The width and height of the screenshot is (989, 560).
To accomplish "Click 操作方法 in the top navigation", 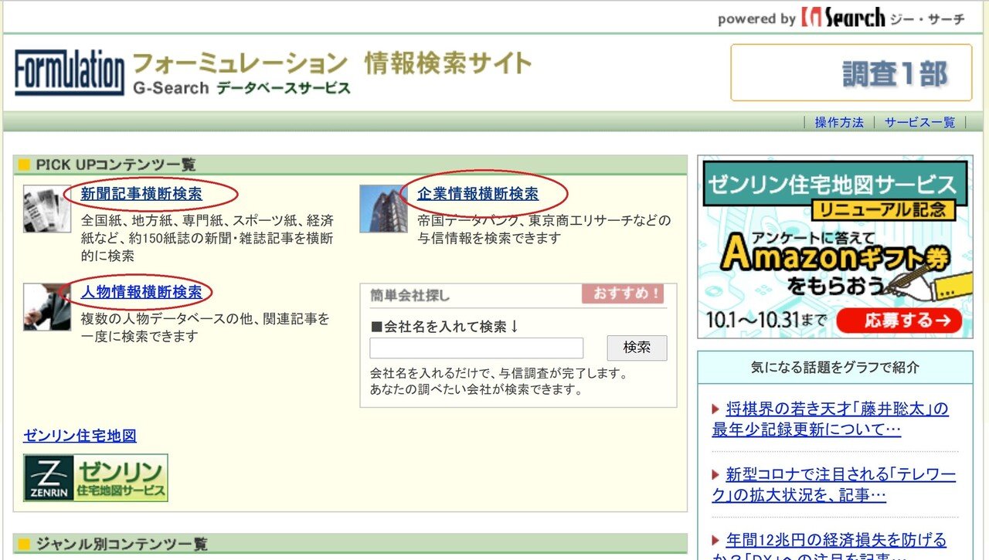I will tap(839, 122).
